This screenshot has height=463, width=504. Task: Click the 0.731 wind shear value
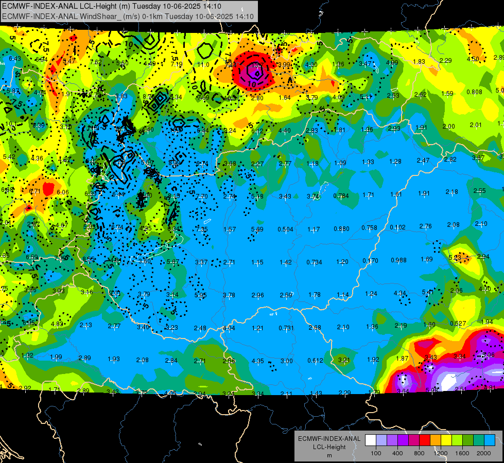(286, 328)
